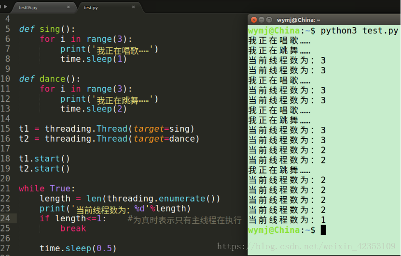
Task: Click line number 21 in gutter
Action: pyautogui.click(x=5, y=189)
